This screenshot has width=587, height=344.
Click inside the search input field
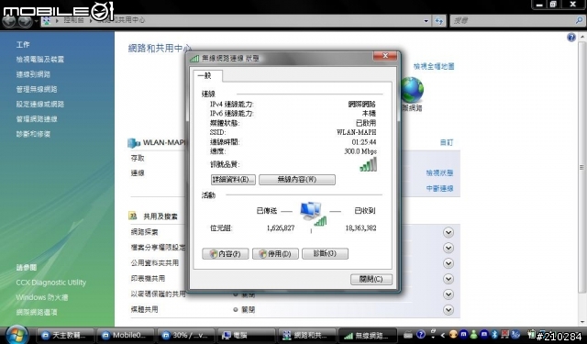pos(512,21)
